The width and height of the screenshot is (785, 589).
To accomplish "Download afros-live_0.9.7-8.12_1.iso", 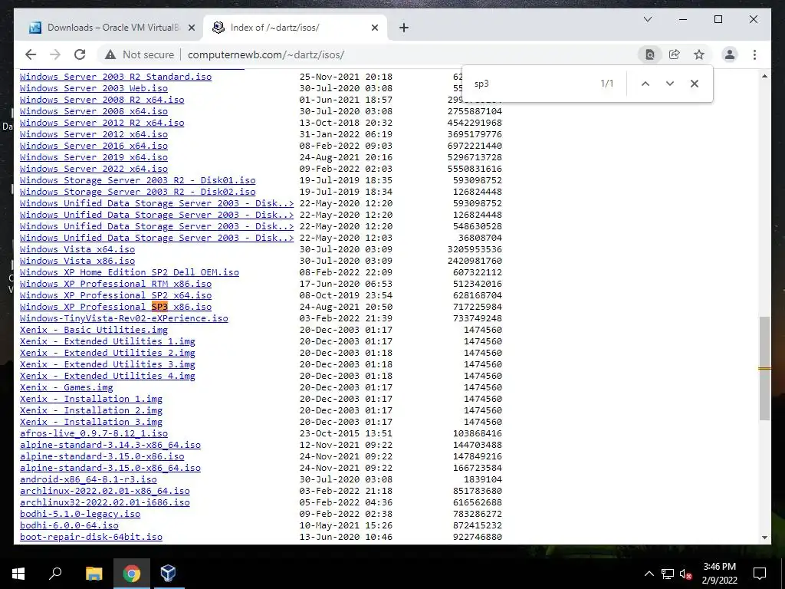I will 94,434.
